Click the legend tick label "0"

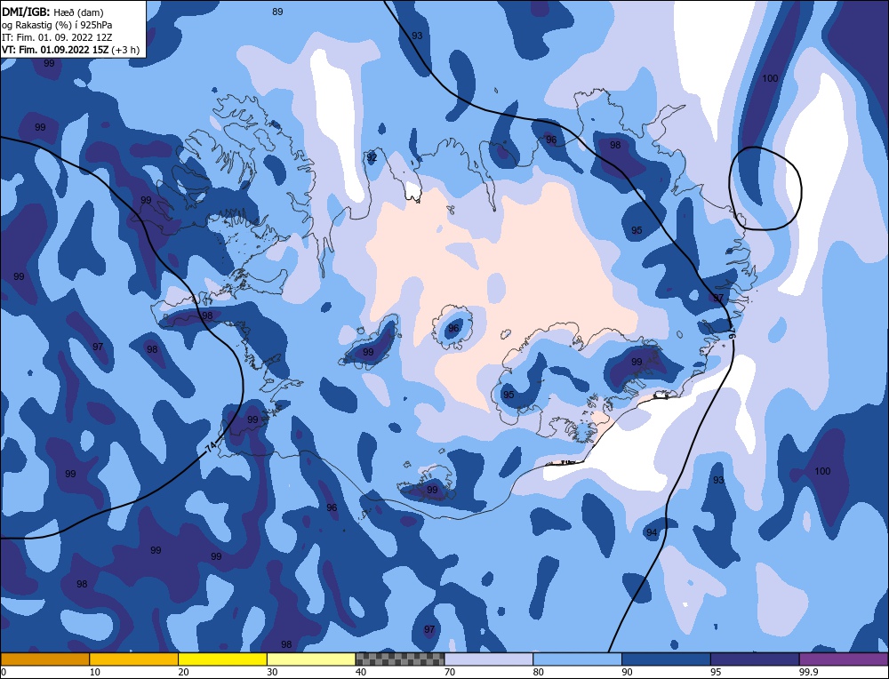pyautogui.click(x=4, y=672)
